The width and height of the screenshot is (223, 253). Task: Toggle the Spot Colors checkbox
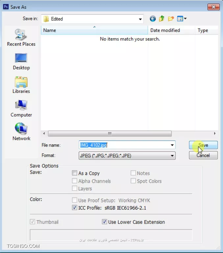coord(133,181)
